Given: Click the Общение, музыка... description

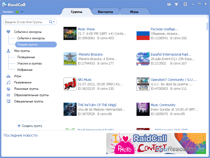Looking at the screenshot, I should tap(165, 33).
